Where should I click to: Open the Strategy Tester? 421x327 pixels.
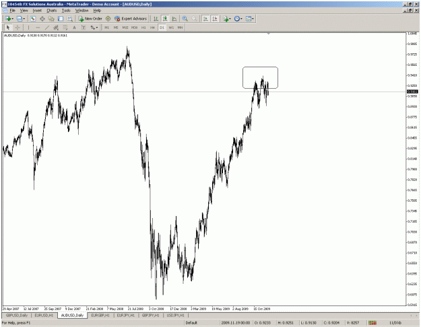pos(70,19)
